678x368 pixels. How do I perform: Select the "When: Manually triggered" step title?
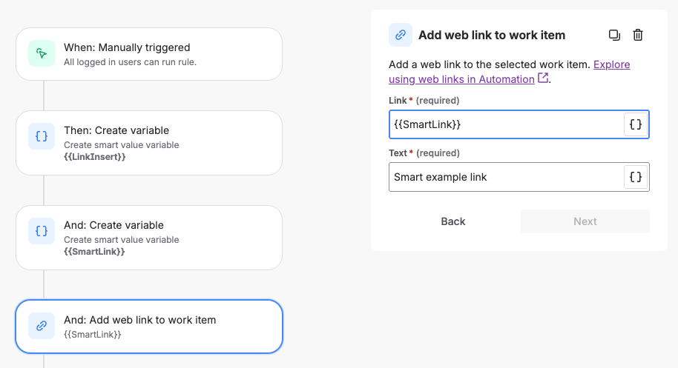click(x=127, y=47)
